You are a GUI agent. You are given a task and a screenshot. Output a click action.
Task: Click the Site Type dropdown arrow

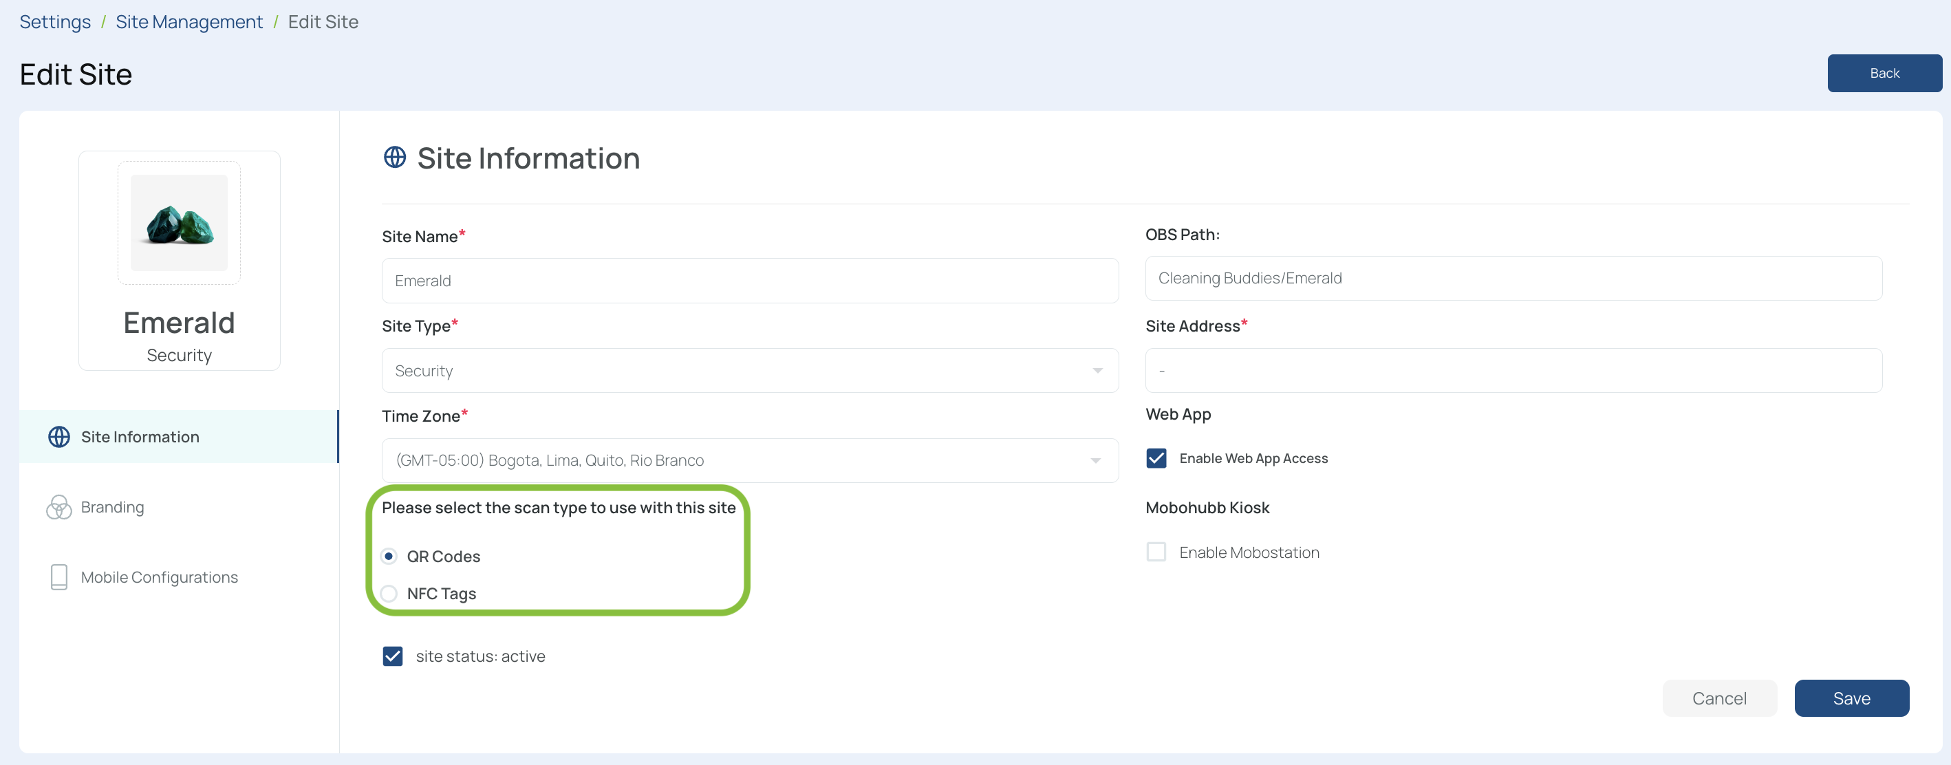1097,370
